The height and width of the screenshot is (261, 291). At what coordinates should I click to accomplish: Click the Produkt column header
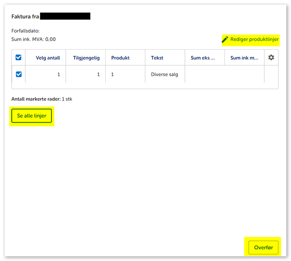120,58
